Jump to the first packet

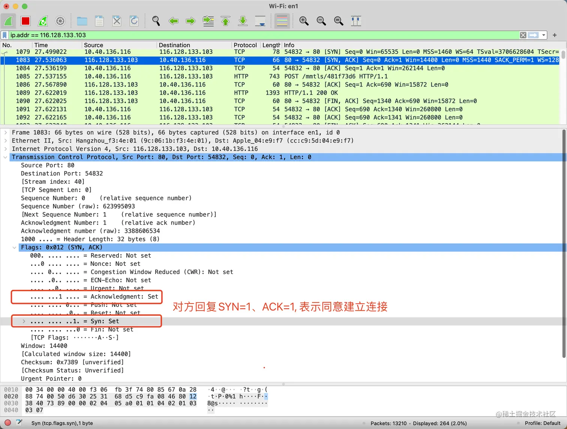(225, 21)
